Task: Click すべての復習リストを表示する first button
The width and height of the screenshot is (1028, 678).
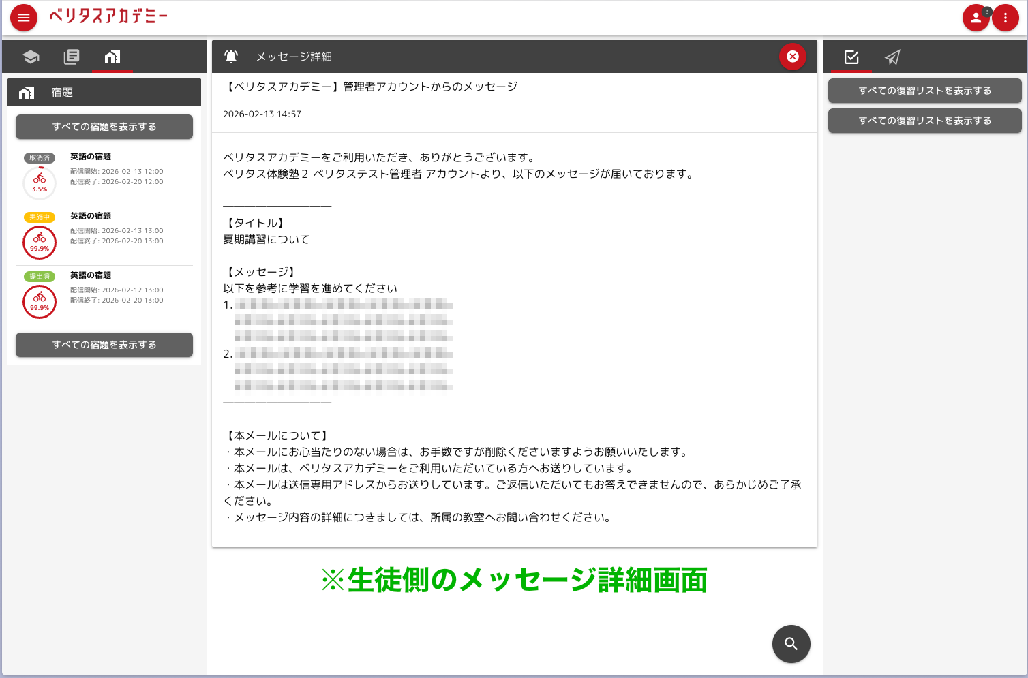Action: click(x=924, y=90)
